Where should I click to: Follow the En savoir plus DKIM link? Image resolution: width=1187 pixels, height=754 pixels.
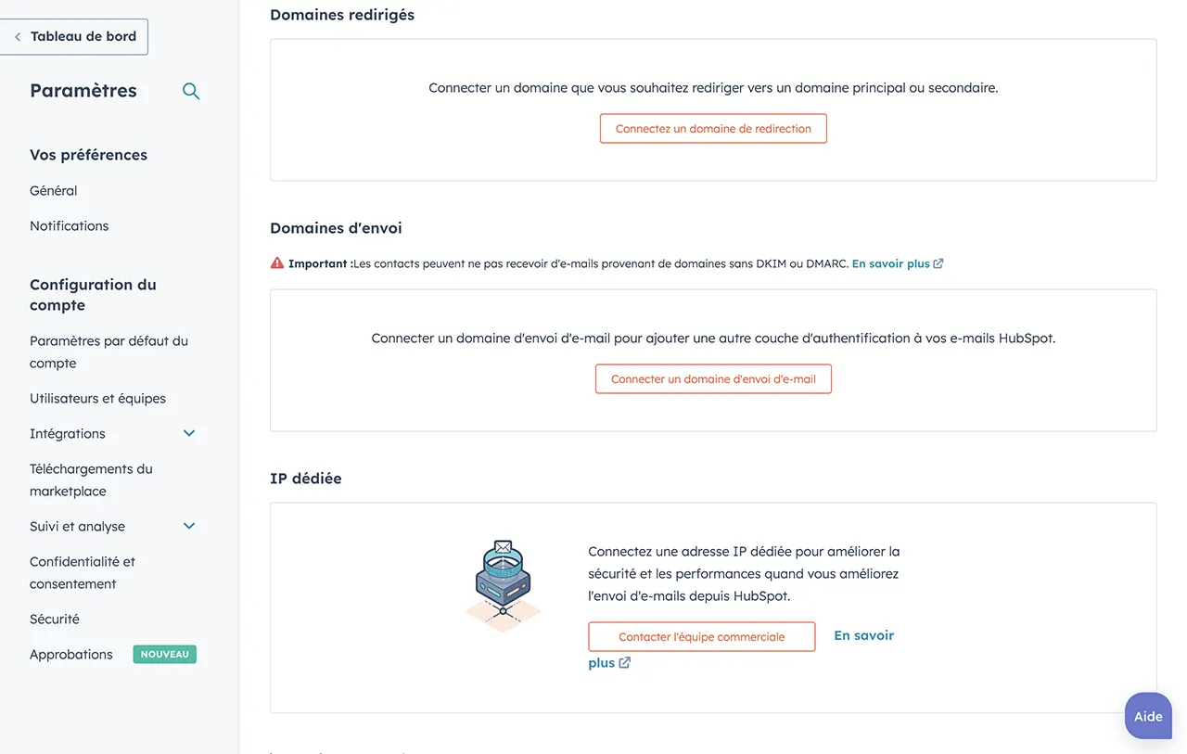890,263
